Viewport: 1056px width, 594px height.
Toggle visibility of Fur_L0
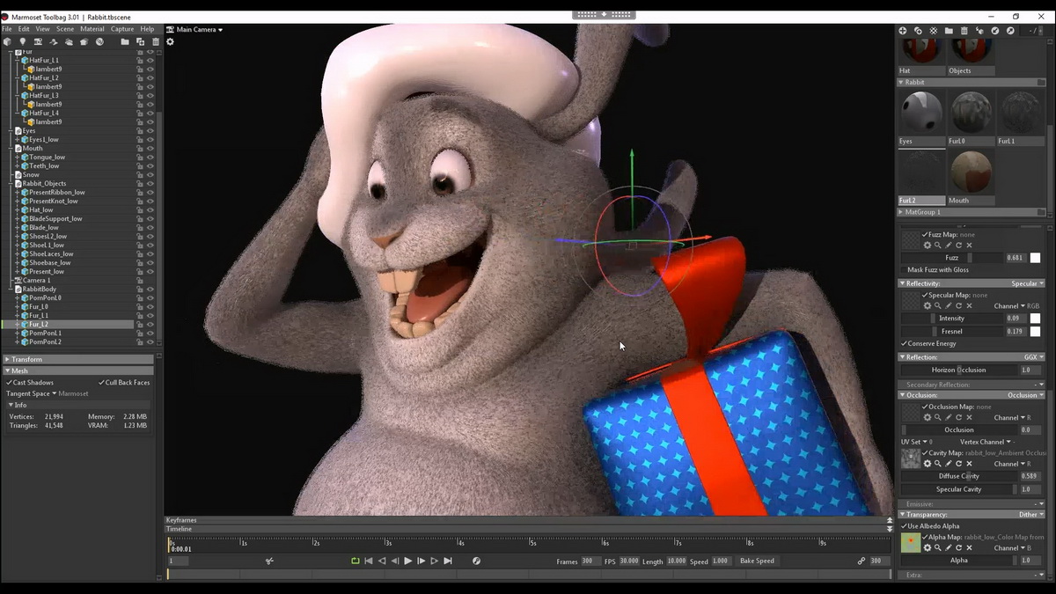[x=150, y=307]
